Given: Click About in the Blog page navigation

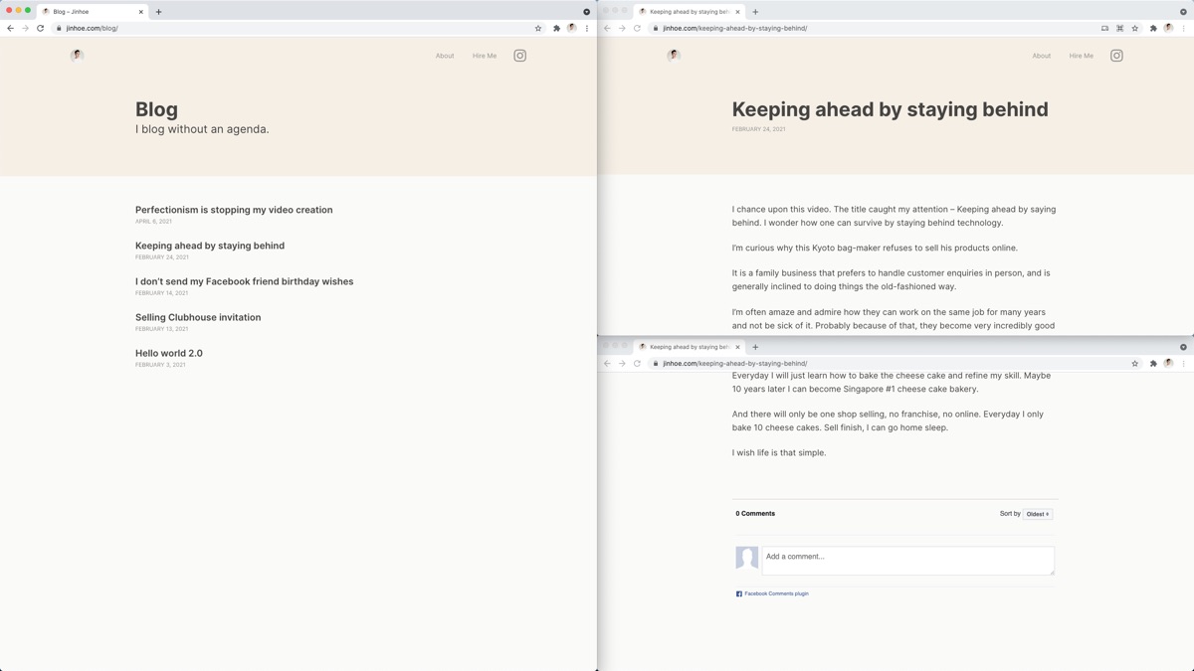Looking at the screenshot, I should click(x=445, y=56).
